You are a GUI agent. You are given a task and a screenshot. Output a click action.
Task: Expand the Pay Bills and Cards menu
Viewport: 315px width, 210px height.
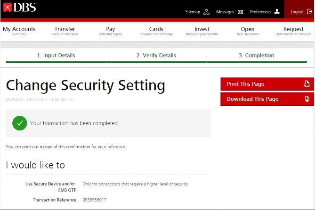point(111,31)
